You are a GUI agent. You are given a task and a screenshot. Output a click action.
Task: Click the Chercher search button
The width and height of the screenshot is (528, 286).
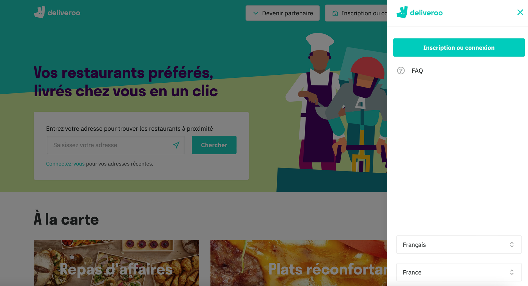click(214, 145)
